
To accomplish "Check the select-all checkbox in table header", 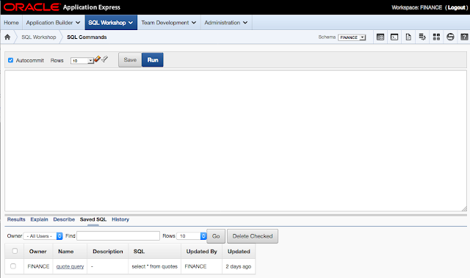I will click(x=15, y=251).
